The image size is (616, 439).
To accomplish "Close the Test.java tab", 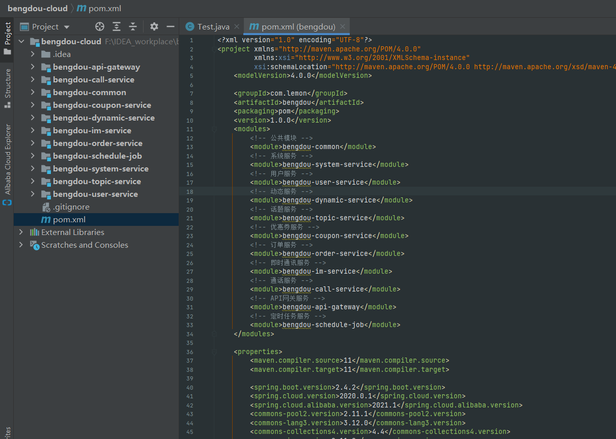I will click(x=236, y=26).
